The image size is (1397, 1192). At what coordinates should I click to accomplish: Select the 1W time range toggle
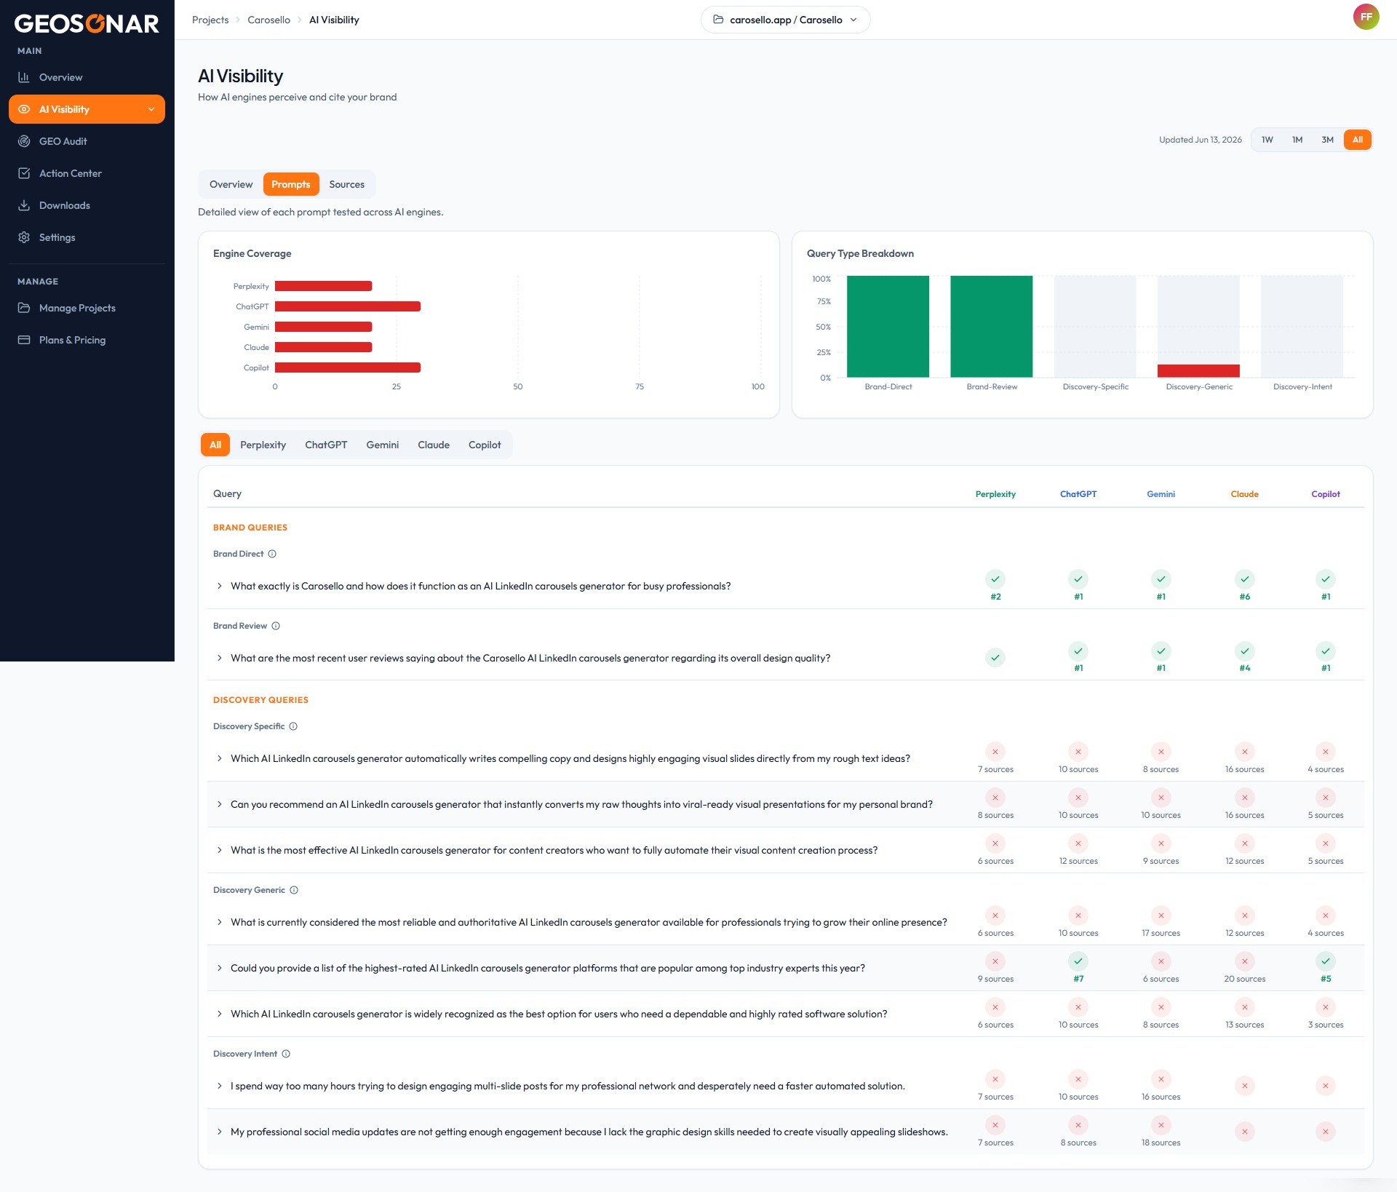[1267, 140]
